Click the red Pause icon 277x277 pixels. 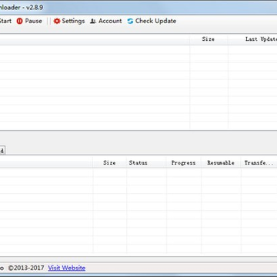click(20, 21)
